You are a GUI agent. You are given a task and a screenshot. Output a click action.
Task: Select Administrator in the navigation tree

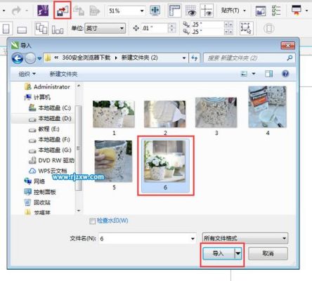point(47,87)
